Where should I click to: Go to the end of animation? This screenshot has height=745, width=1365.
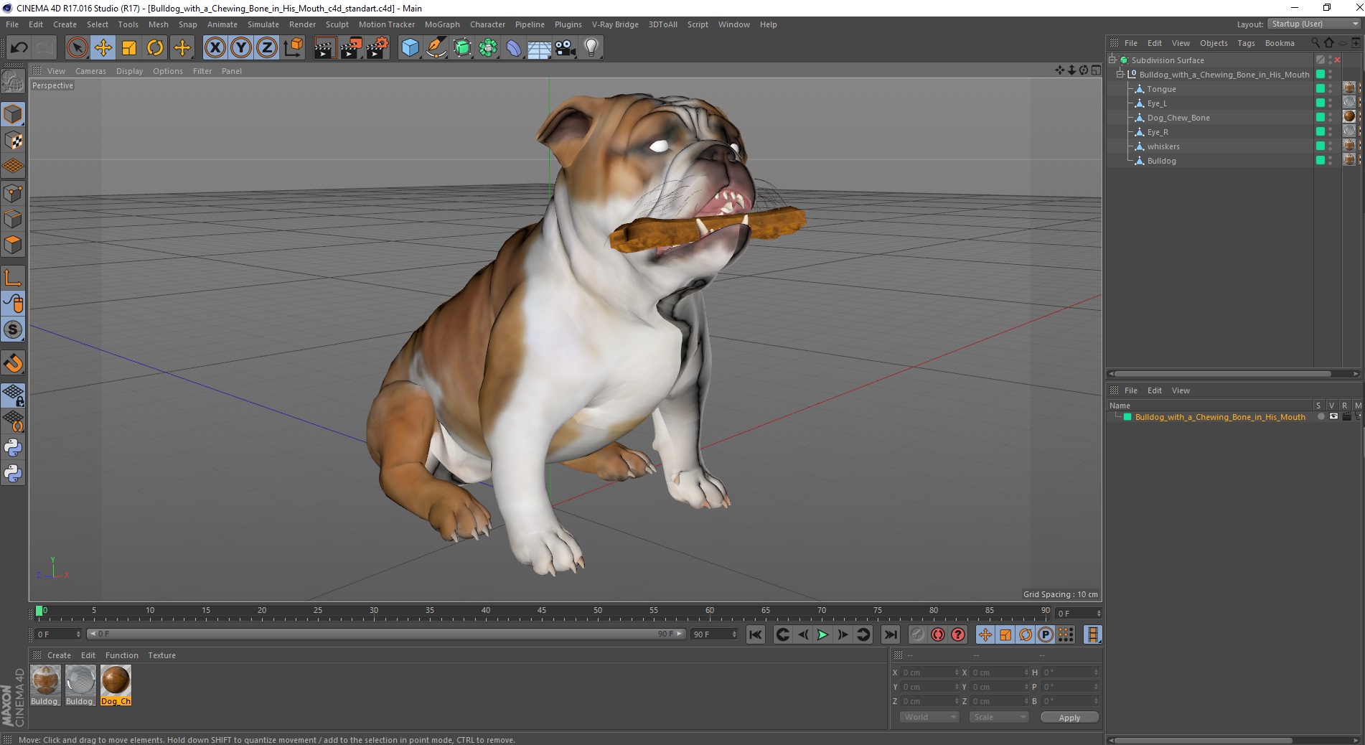tap(890, 634)
